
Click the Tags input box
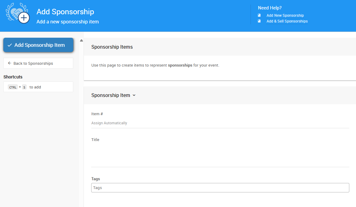(x=220, y=188)
